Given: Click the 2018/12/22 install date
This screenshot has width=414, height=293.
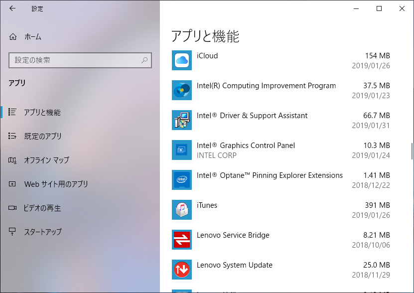Looking at the screenshot, I should click(371, 185).
